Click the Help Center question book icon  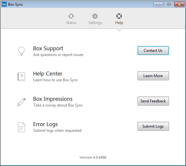click(x=21, y=77)
